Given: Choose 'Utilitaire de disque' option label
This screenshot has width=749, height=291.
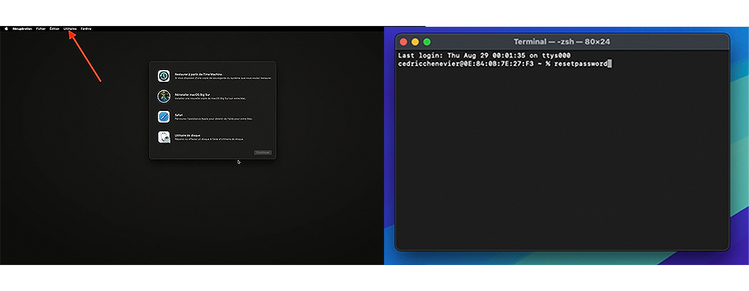Looking at the screenshot, I should pyautogui.click(x=188, y=136).
